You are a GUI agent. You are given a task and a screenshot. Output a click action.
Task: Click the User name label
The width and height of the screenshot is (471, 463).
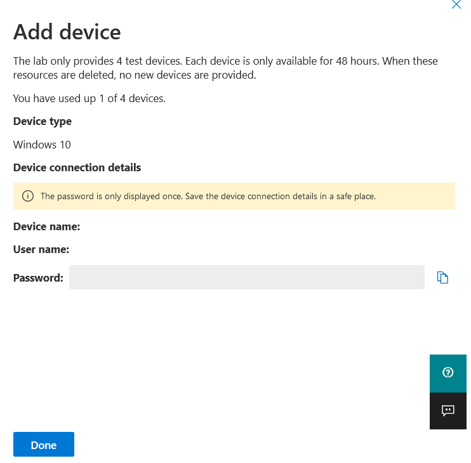coord(41,249)
